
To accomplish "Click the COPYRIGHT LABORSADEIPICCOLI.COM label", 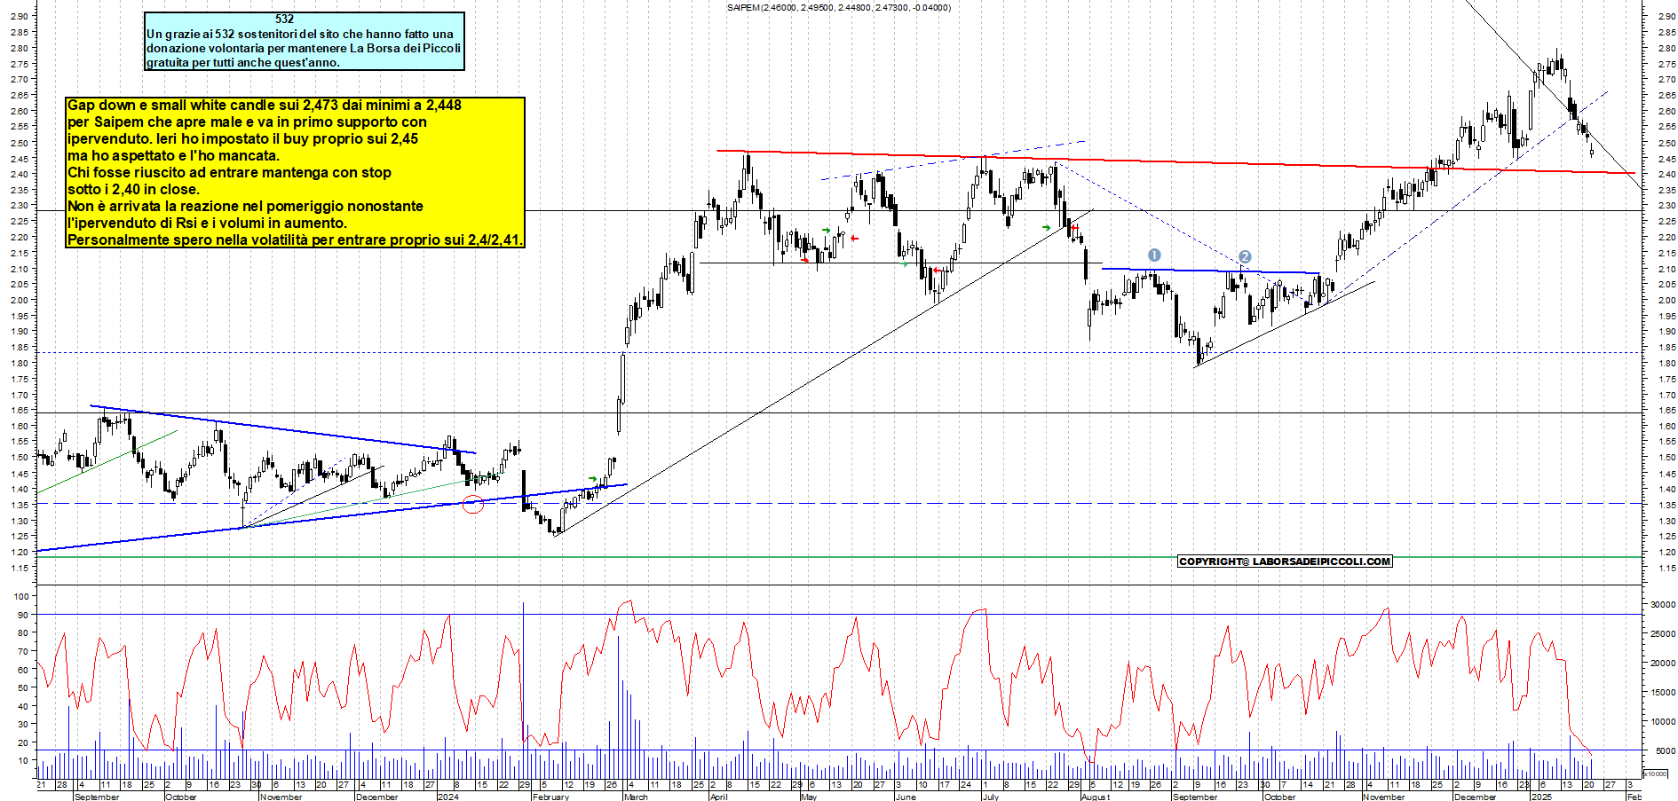I will (x=1285, y=561).
